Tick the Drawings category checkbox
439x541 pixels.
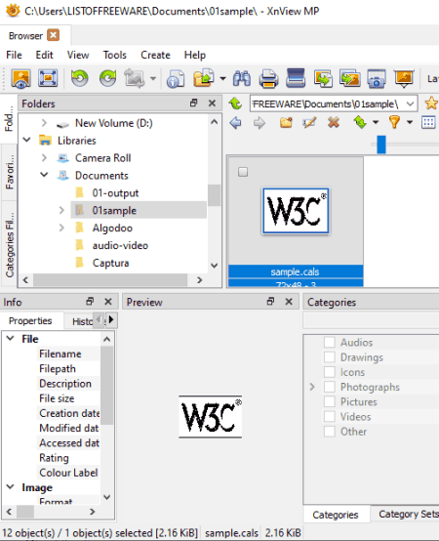tap(330, 357)
